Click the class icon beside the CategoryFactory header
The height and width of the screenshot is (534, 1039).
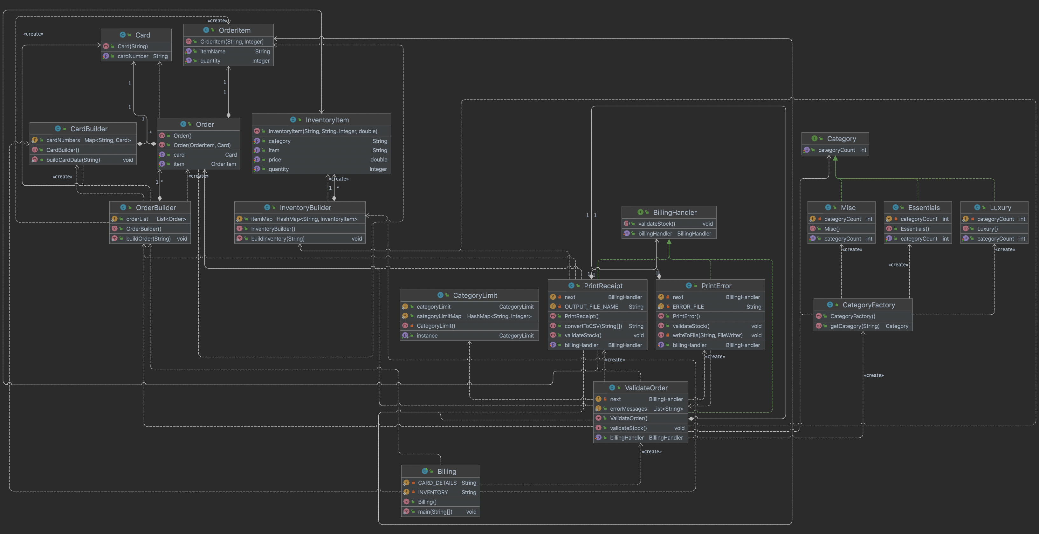point(830,305)
